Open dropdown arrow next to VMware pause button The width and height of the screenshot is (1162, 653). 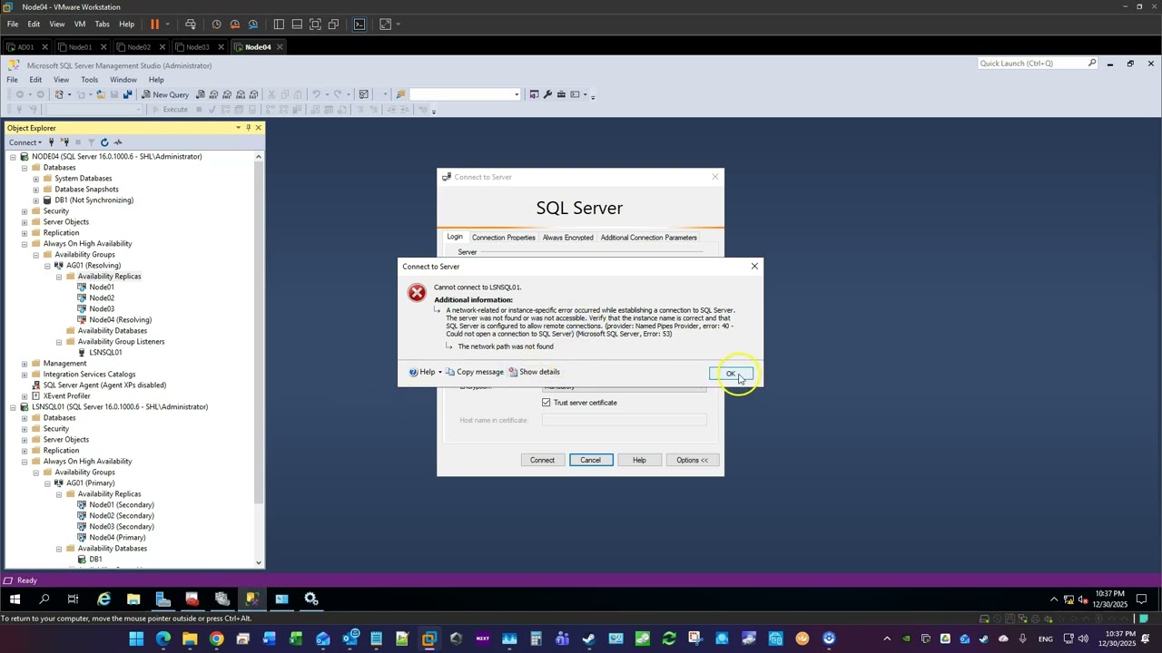point(167,24)
